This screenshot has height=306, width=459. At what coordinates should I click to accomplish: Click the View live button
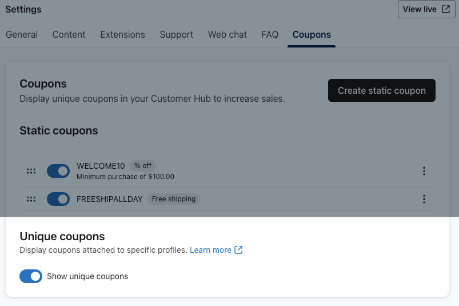(x=426, y=9)
